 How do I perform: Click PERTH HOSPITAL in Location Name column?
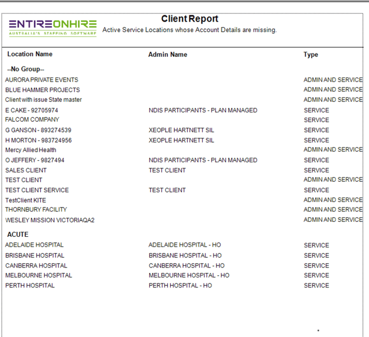30,285
